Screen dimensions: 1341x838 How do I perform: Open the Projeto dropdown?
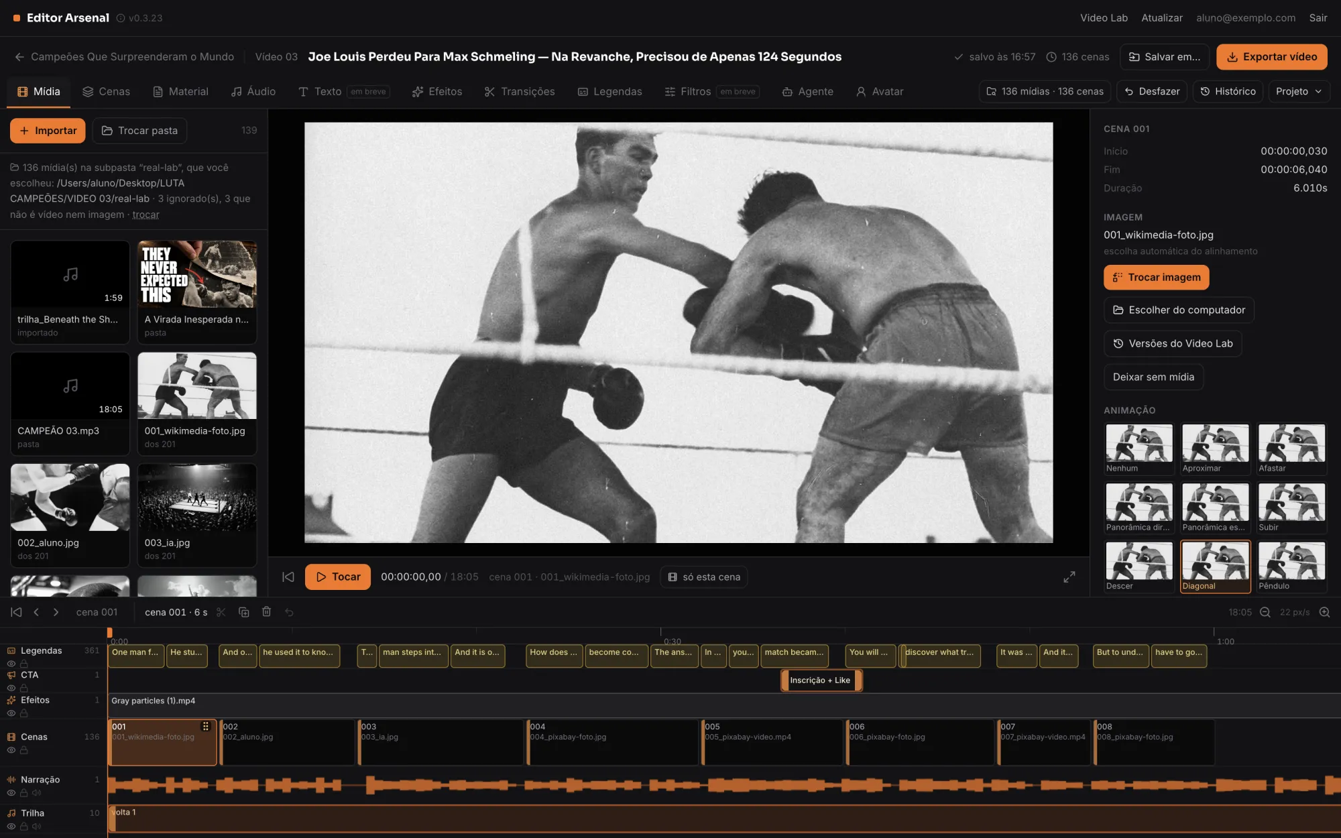coord(1299,91)
